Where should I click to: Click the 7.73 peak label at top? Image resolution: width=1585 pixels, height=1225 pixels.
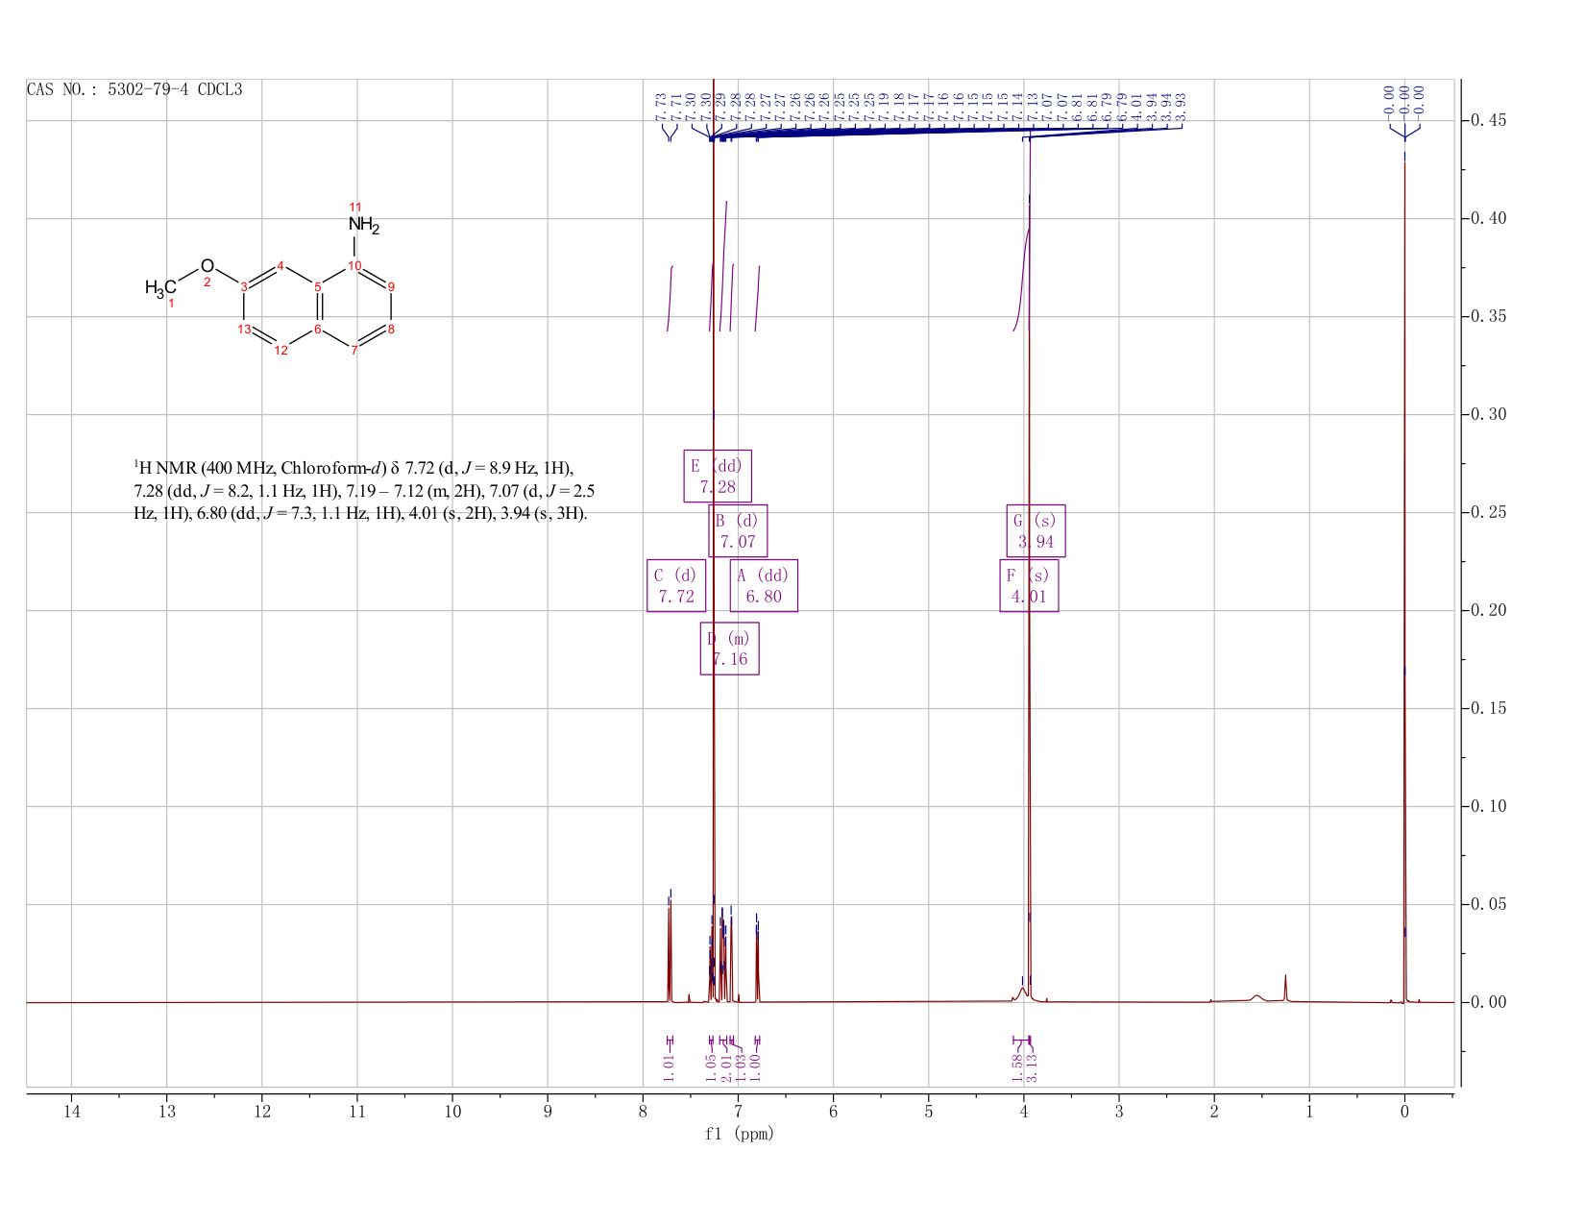(661, 107)
